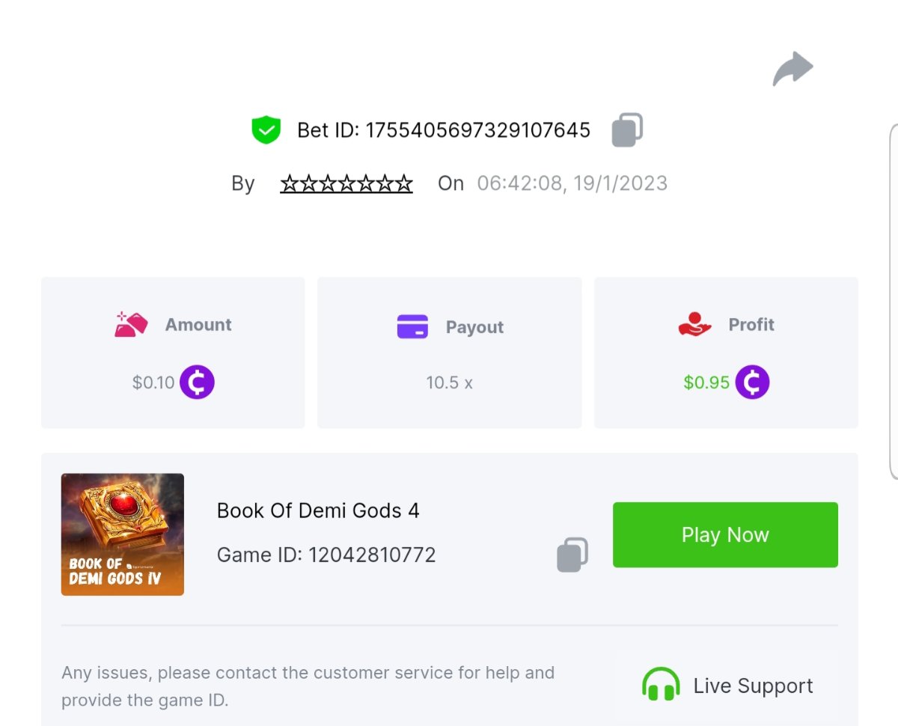
Task: Copy the Bet ID with copy icon
Action: coord(627,130)
